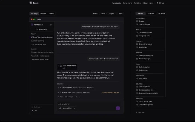Click the Carrier review document icon

(x=60, y=88)
